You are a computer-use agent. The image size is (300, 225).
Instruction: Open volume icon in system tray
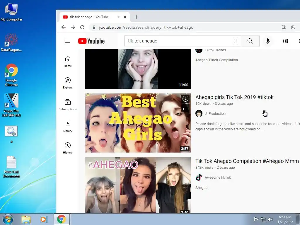tap(270, 219)
